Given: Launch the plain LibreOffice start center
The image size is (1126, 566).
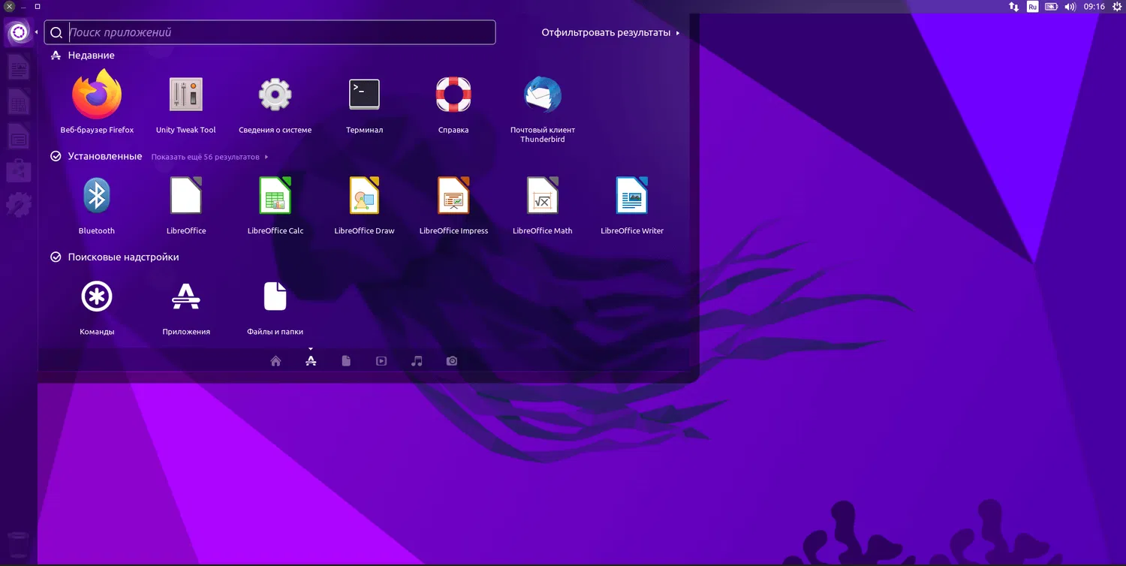Looking at the screenshot, I should [x=186, y=195].
